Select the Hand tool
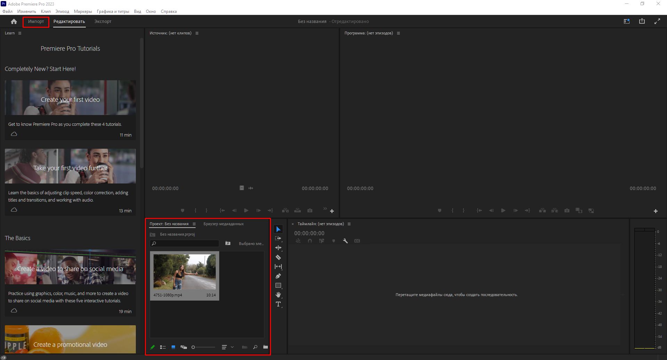The image size is (667, 360). (278, 295)
